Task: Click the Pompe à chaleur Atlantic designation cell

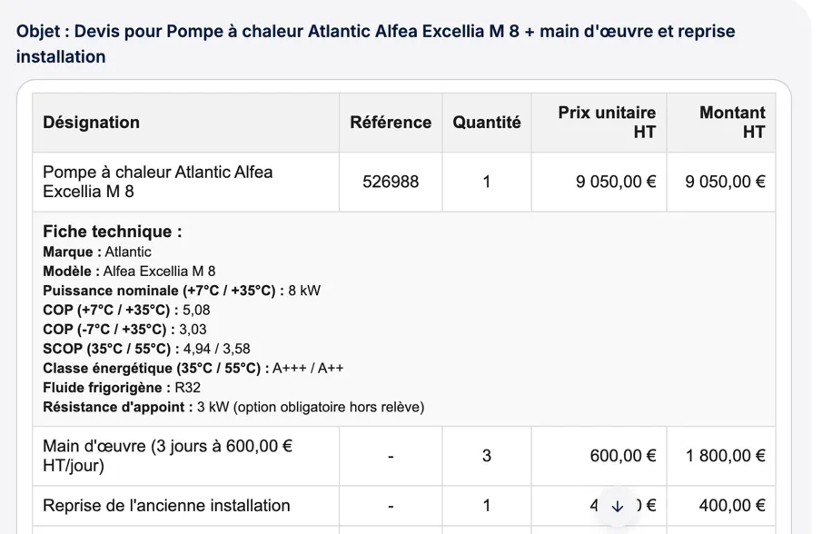Action: point(186,182)
